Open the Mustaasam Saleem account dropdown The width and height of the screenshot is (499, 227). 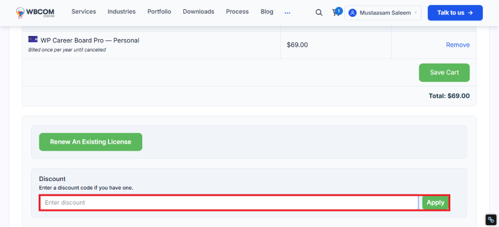[383, 13]
